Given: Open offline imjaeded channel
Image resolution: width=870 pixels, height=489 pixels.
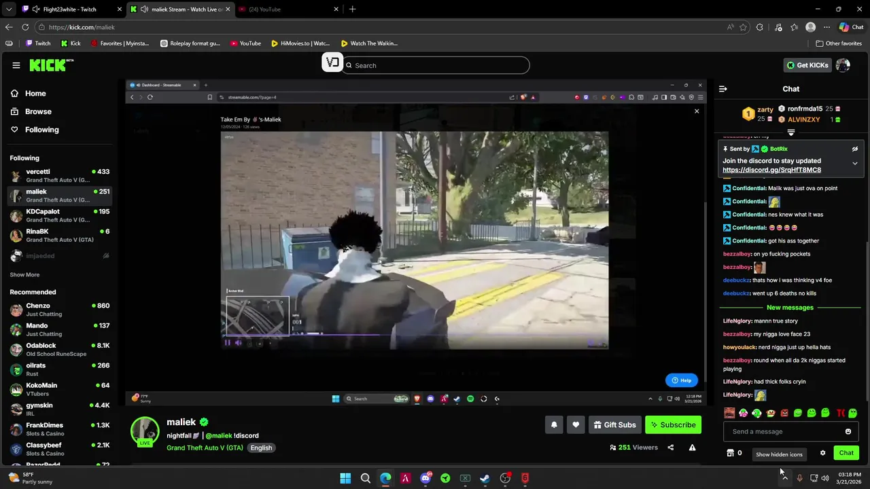Looking at the screenshot, I should 59,256.
